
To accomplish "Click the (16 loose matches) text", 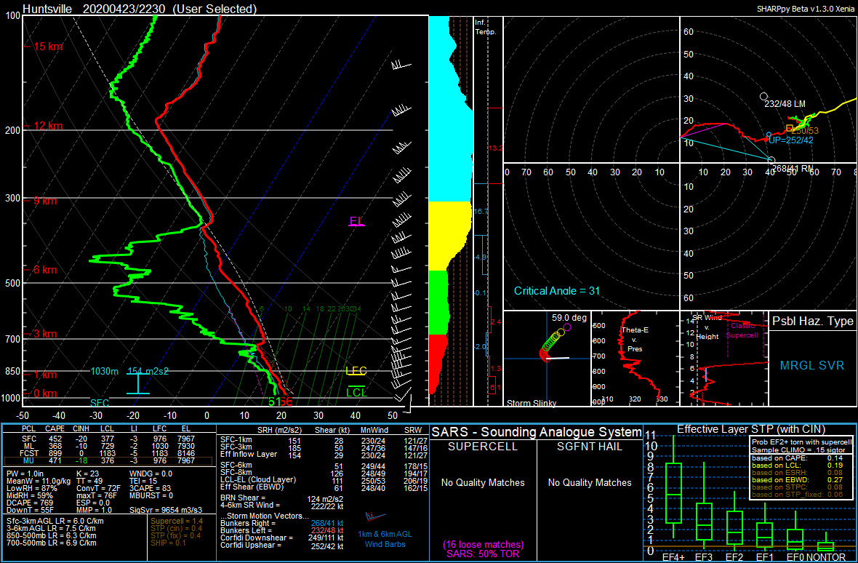I will click(484, 545).
